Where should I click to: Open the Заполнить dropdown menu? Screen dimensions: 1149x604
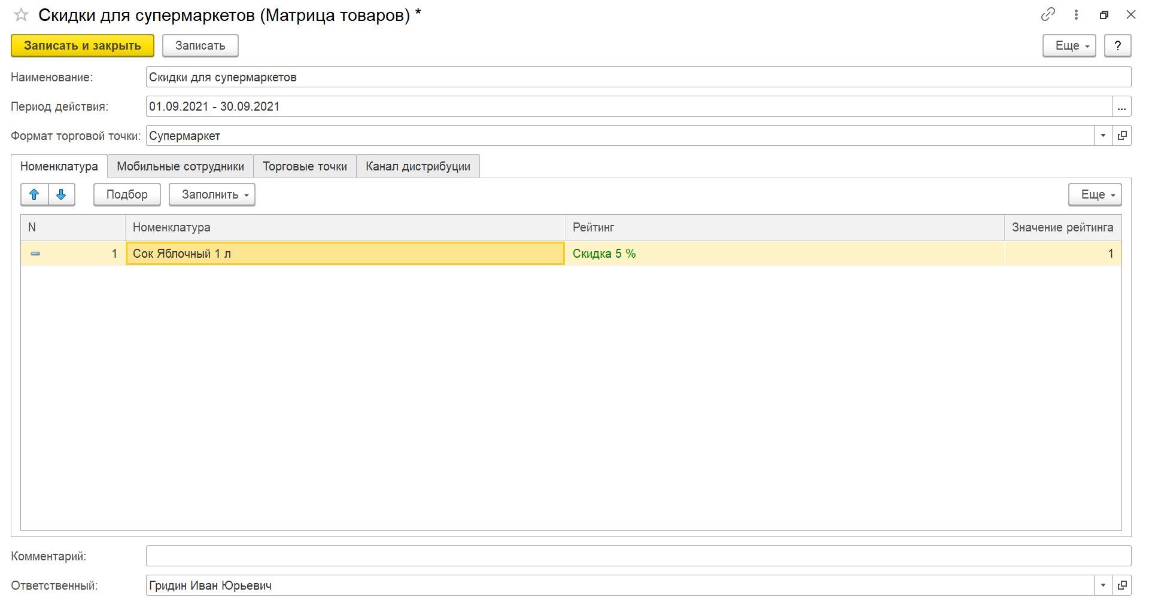[x=212, y=194]
